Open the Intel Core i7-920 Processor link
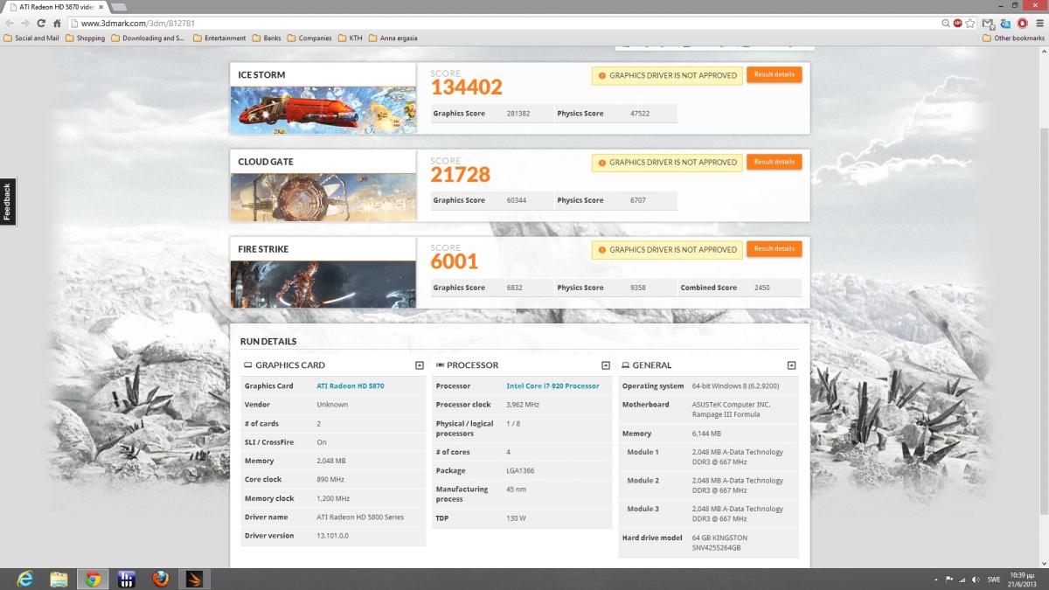Image resolution: width=1049 pixels, height=590 pixels. click(x=552, y=385)
